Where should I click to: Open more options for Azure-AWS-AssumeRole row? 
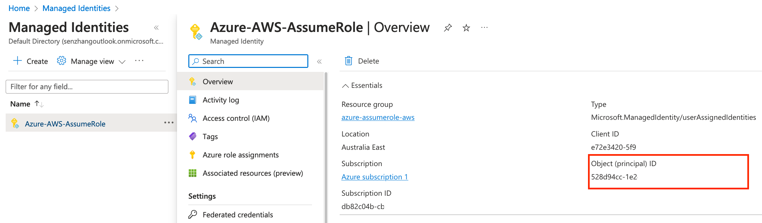(x=169, y=123)
